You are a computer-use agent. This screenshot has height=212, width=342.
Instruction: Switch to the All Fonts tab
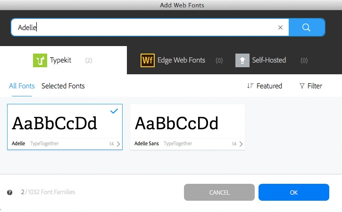tap(22, 86)
